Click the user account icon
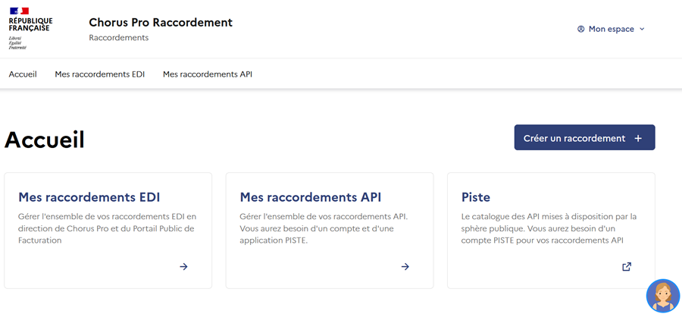682x314 pixels. pyautogui.click(x=581, y=29)
